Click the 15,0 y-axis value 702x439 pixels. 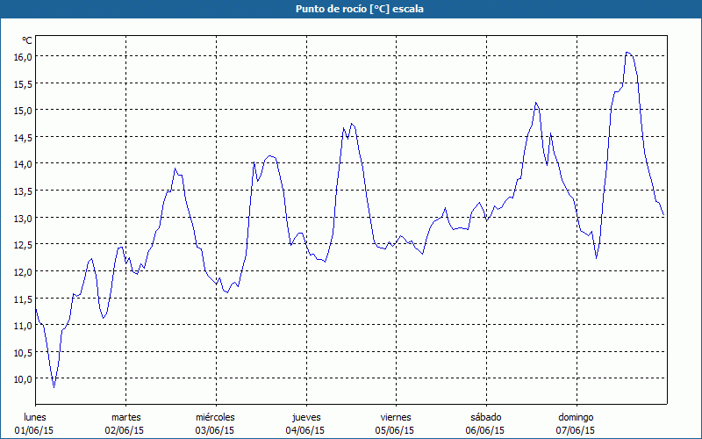[x=23, y=111]
